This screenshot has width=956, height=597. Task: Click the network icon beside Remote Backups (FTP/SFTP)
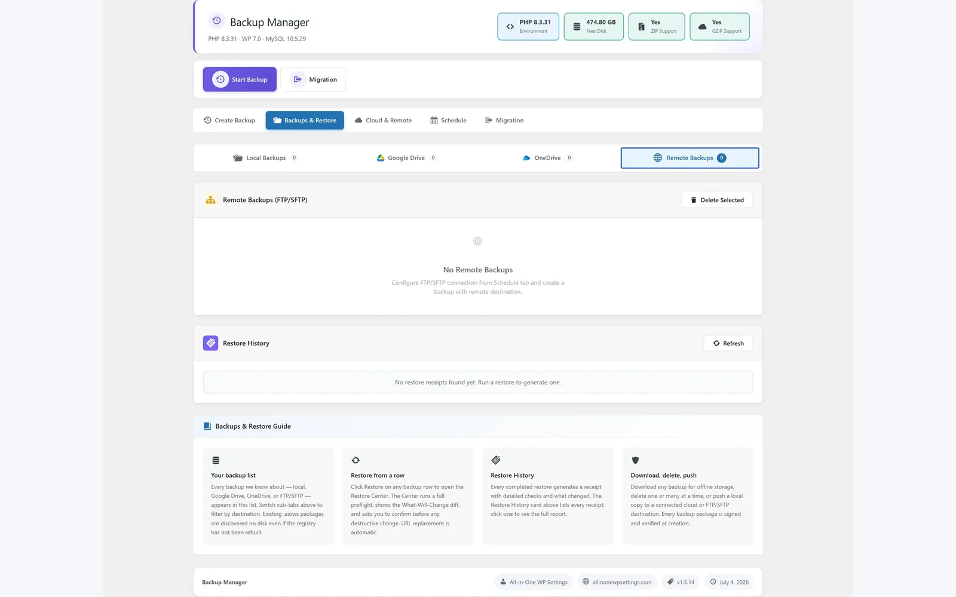click(211, 200)
